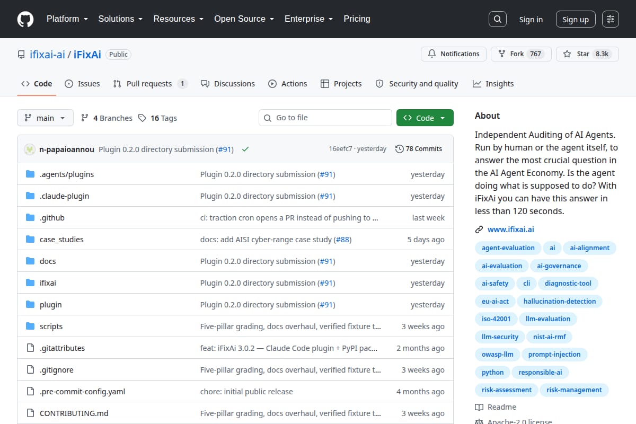Open pull request #88 link
The image size is (636, 424).
pyautogui.click(x=343, y=240)
